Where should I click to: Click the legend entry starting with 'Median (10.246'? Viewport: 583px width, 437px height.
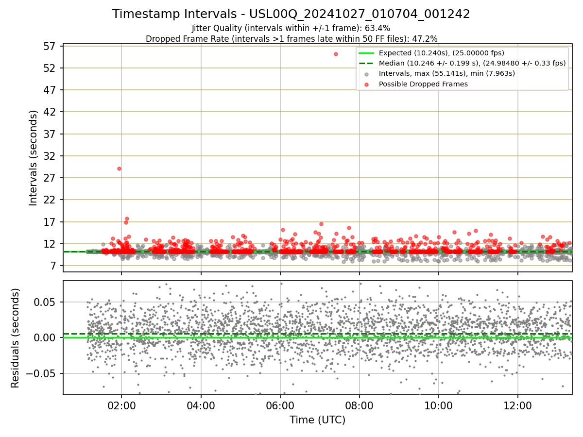point(472,63)
